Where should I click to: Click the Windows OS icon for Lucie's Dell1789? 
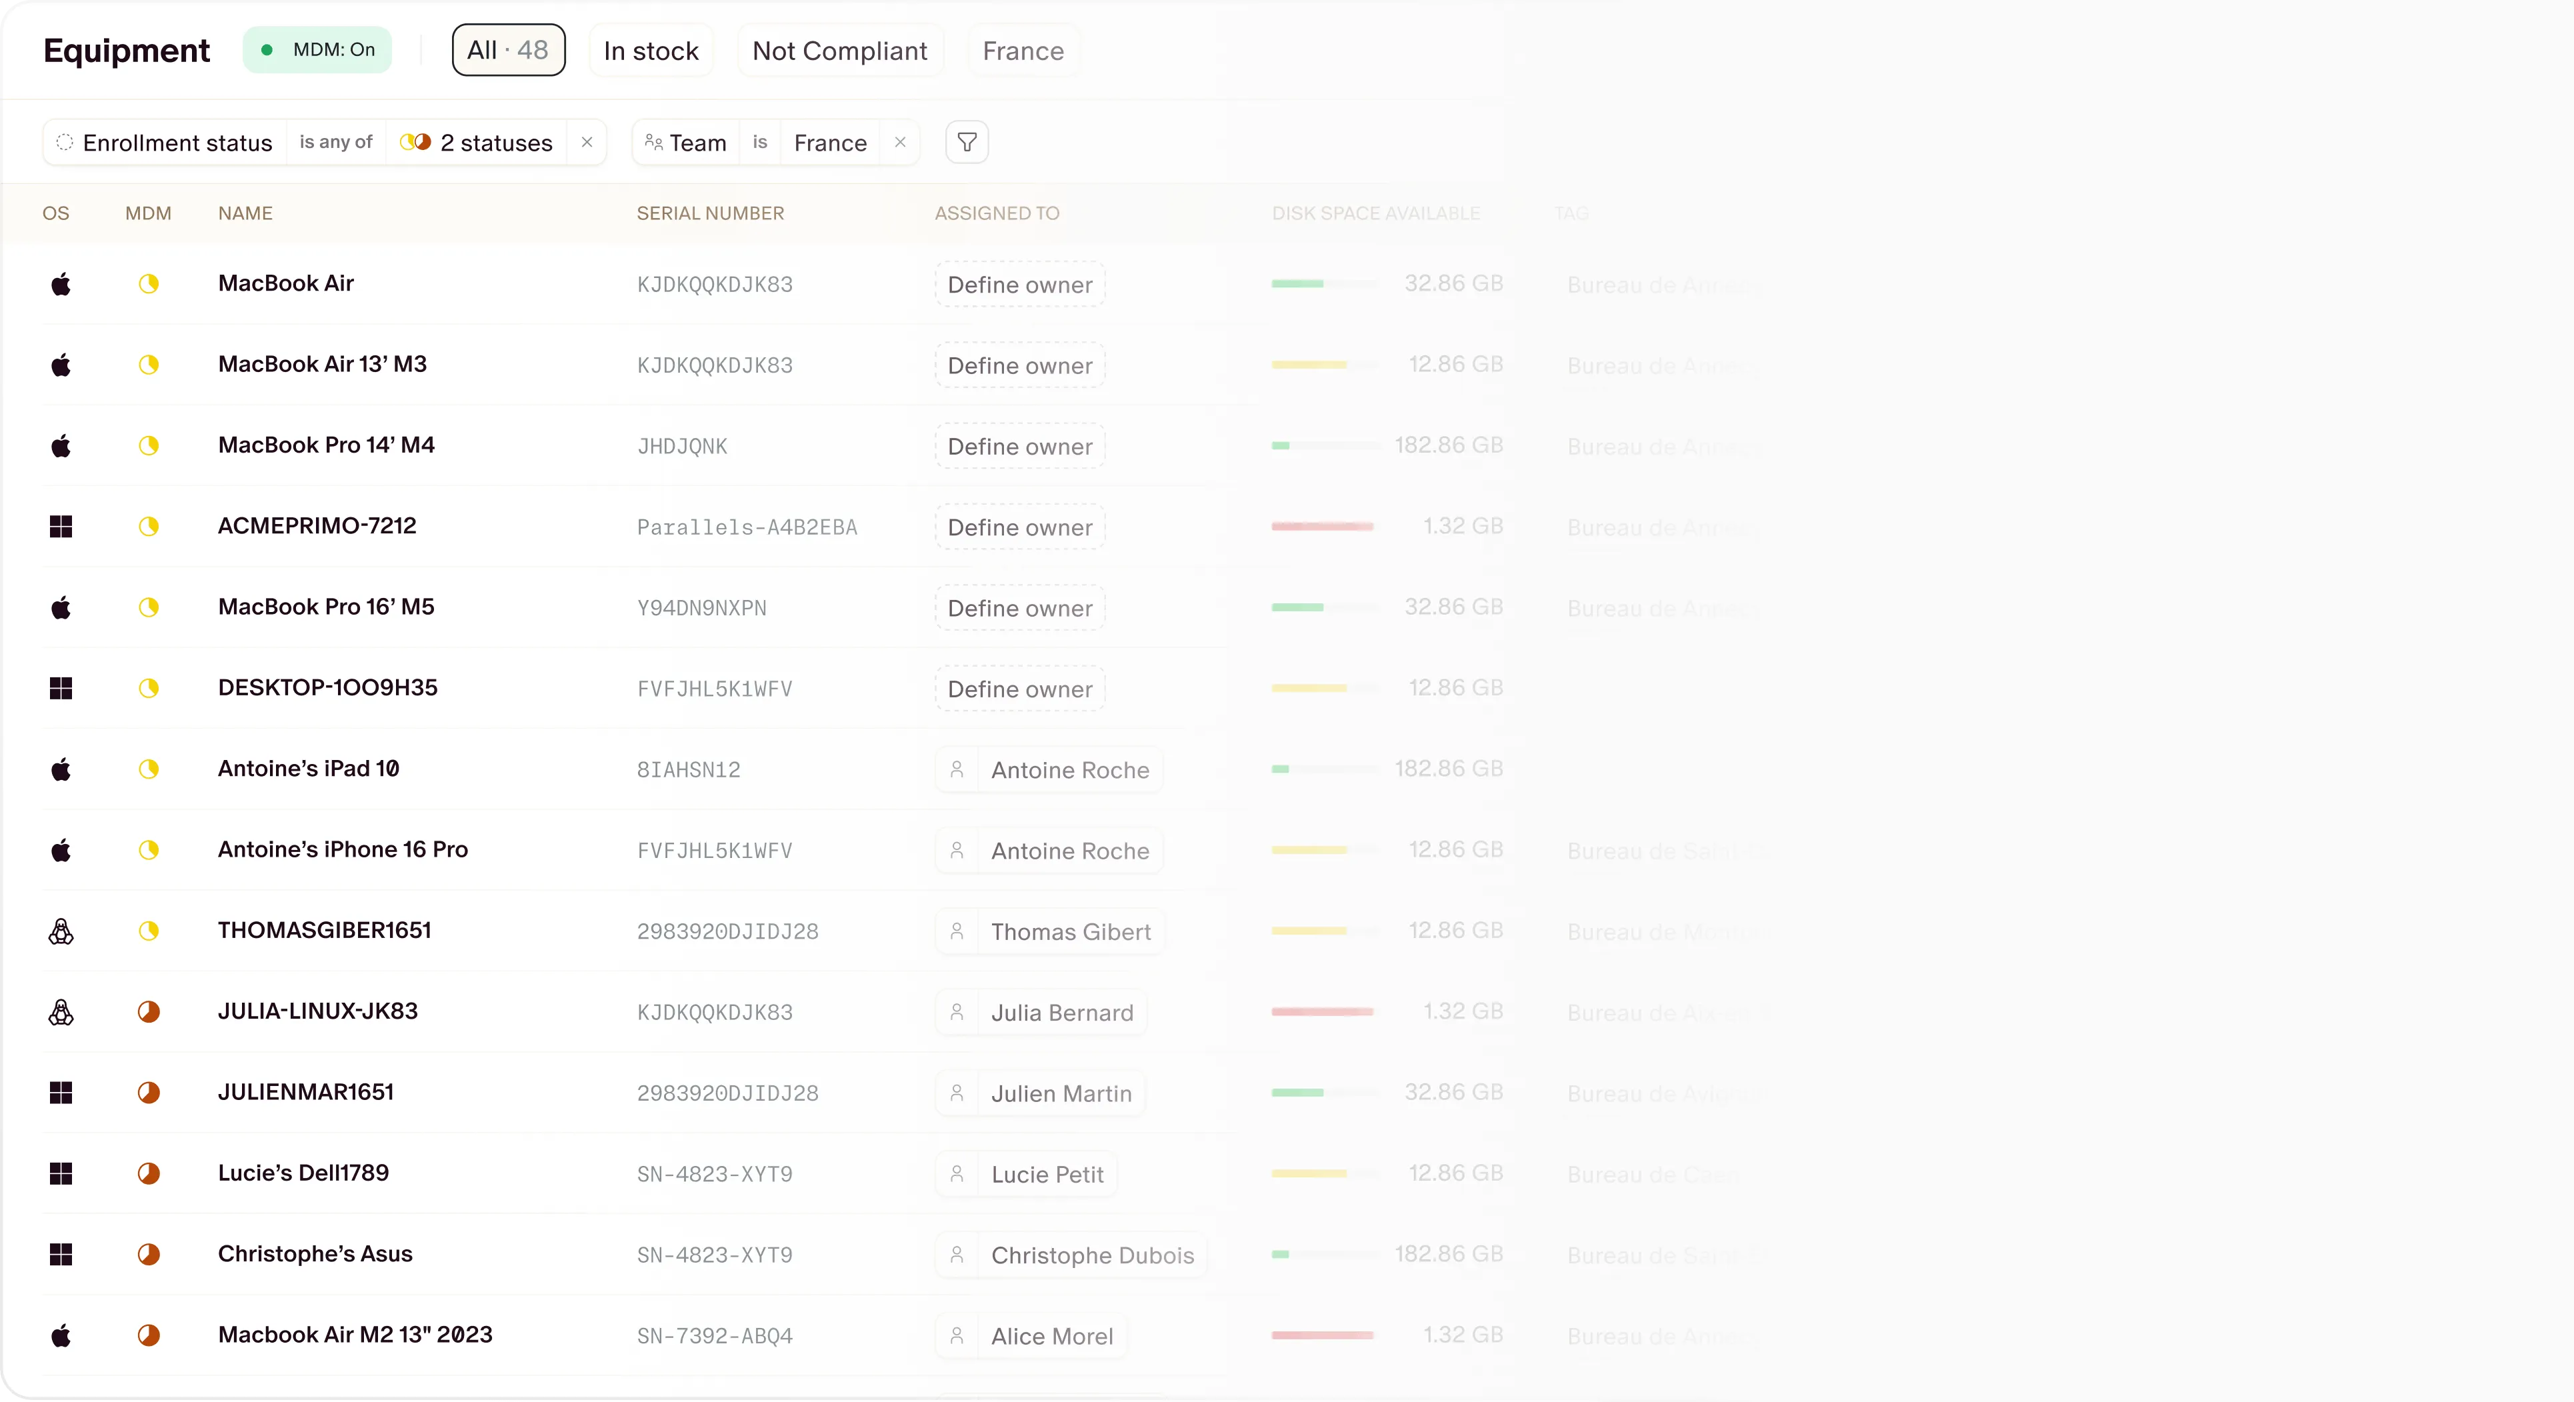[x=61, y=1173]
